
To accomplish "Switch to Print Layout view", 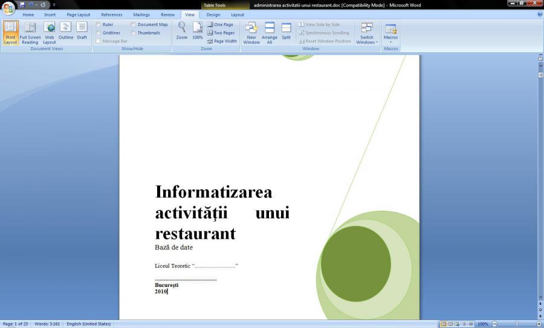I will [x=10, y=33].
